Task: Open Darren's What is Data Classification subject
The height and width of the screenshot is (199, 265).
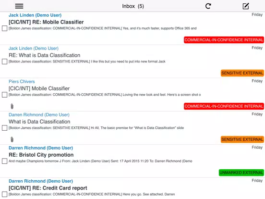Action: pyautogui.click(x=39, y=122)
